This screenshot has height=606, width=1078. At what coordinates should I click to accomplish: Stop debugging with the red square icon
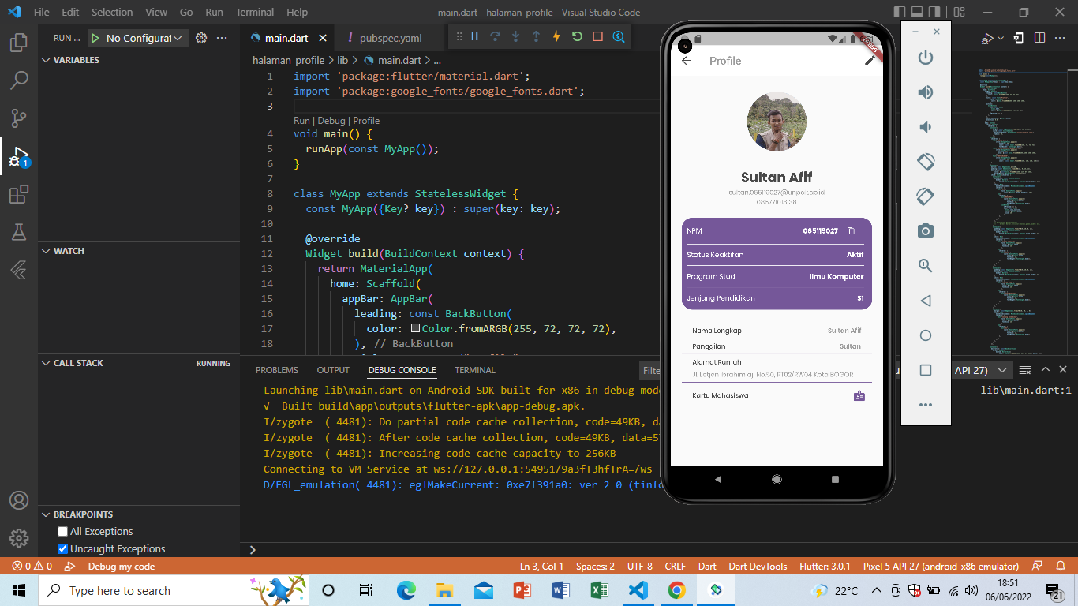pos(597,36)
